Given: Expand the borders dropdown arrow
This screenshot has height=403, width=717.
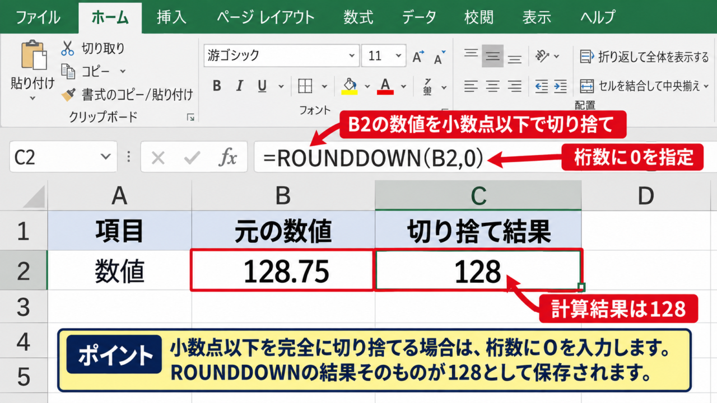Looking at the screenshot, I should point(324,87).
